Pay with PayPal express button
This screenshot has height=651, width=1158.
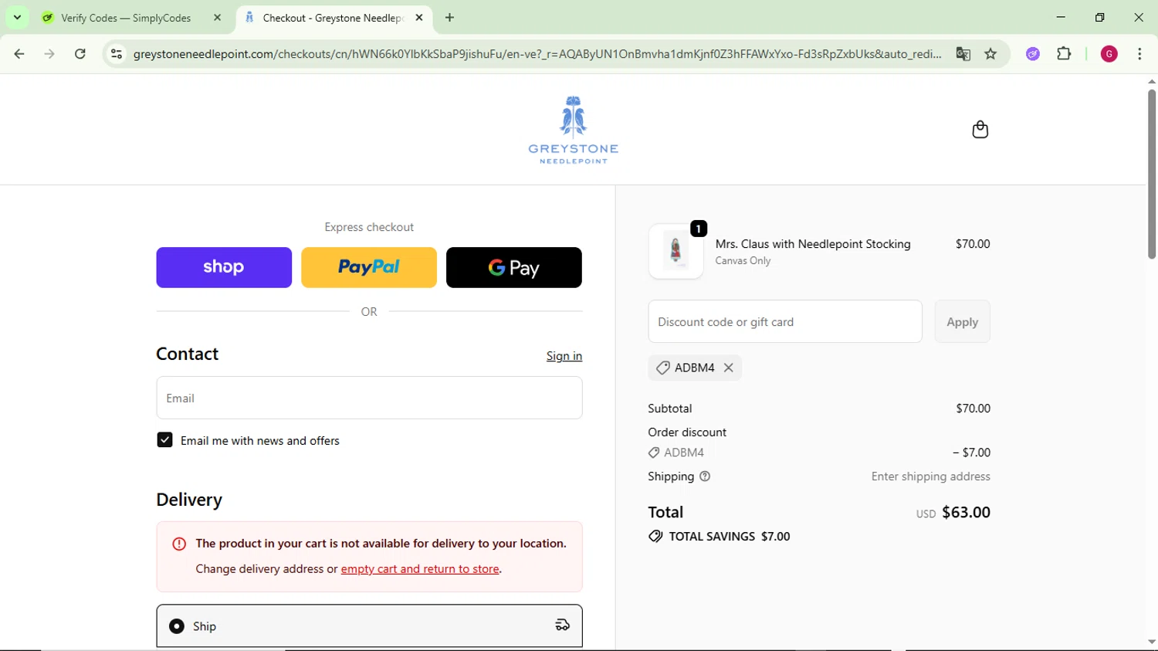(369, 267)
